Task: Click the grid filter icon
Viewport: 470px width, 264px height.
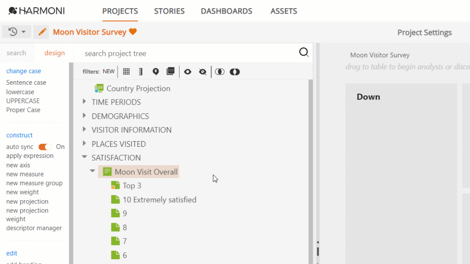Action: (126, 71)
